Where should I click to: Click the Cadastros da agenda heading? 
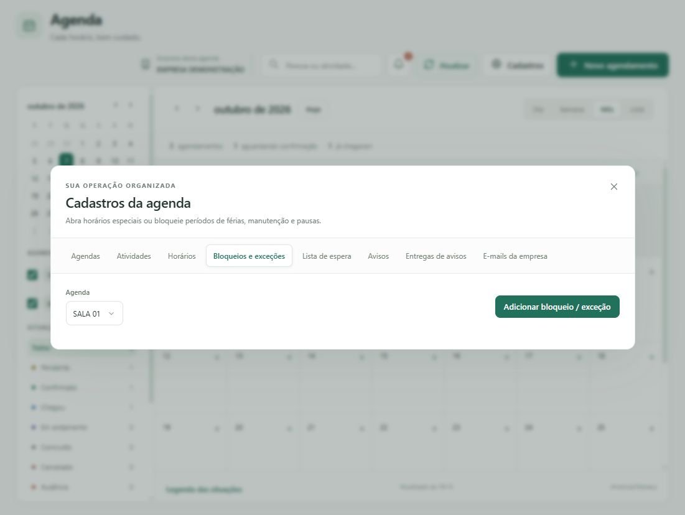pos(128,203)
